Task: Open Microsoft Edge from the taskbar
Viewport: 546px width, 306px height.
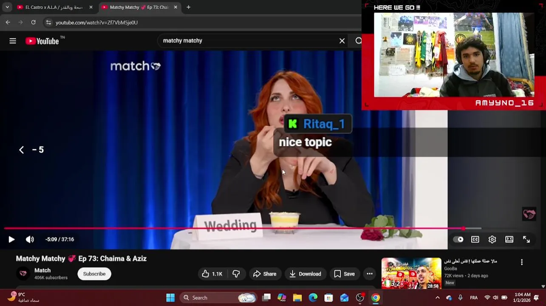Action: 313,298
